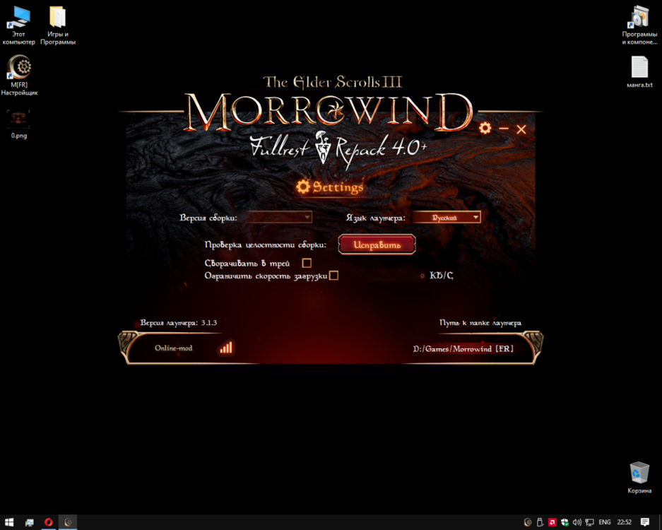
Task: Click the D:/Games/Morrowind [FR] launcher path
Action: click(463, 349)
